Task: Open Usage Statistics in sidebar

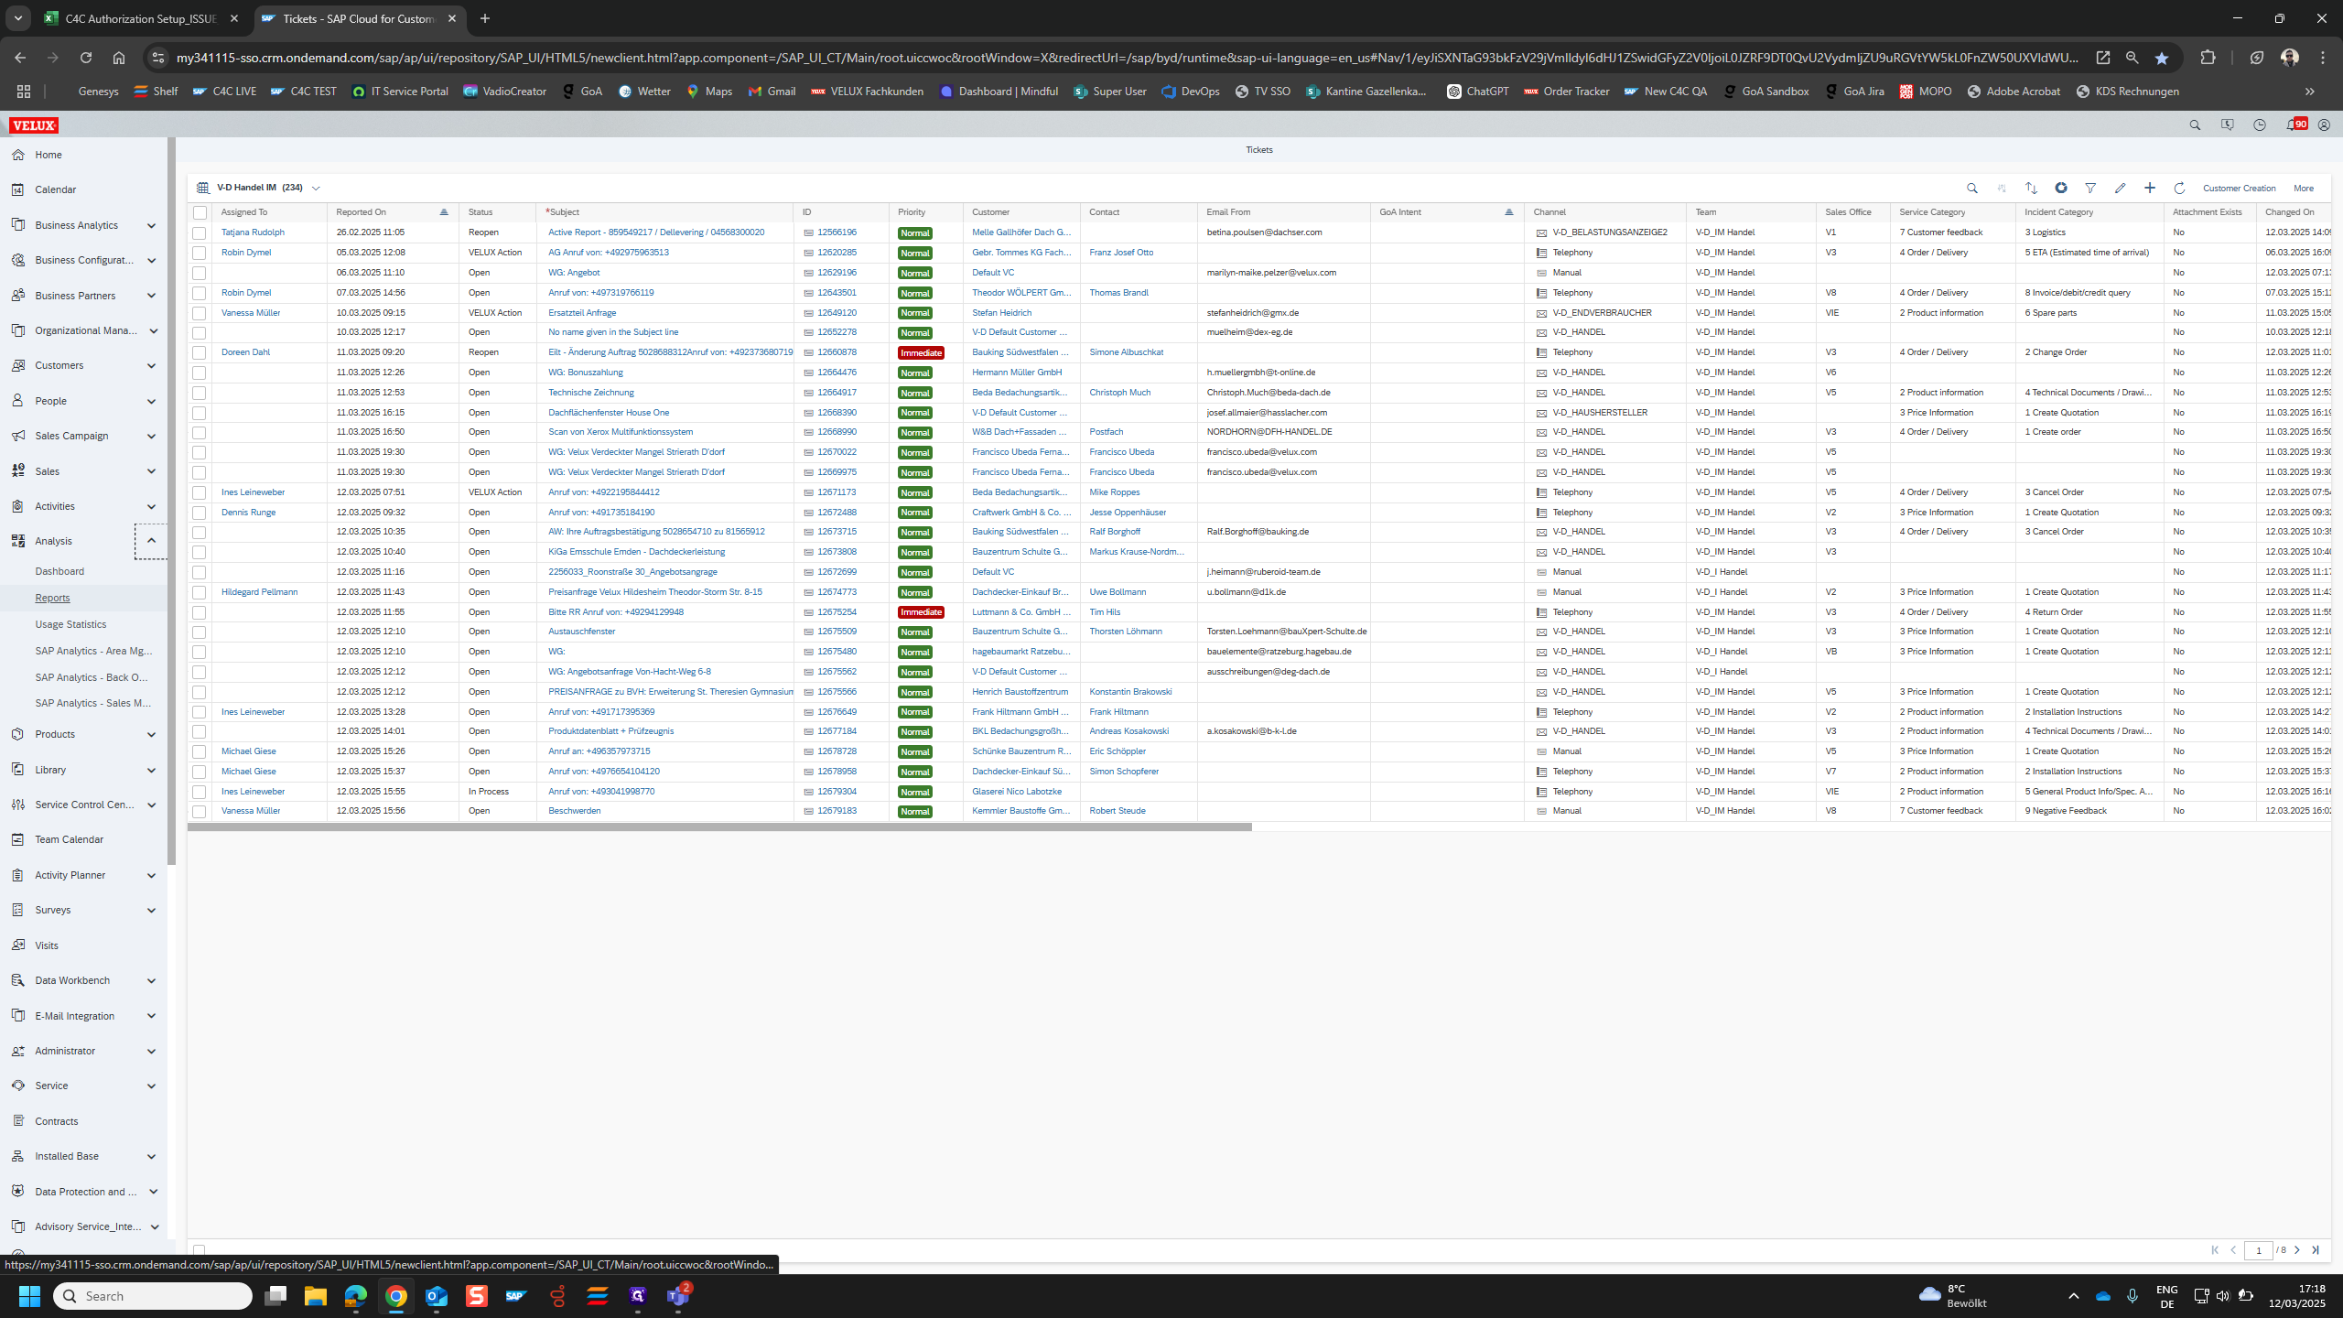Action: [70, 624]
